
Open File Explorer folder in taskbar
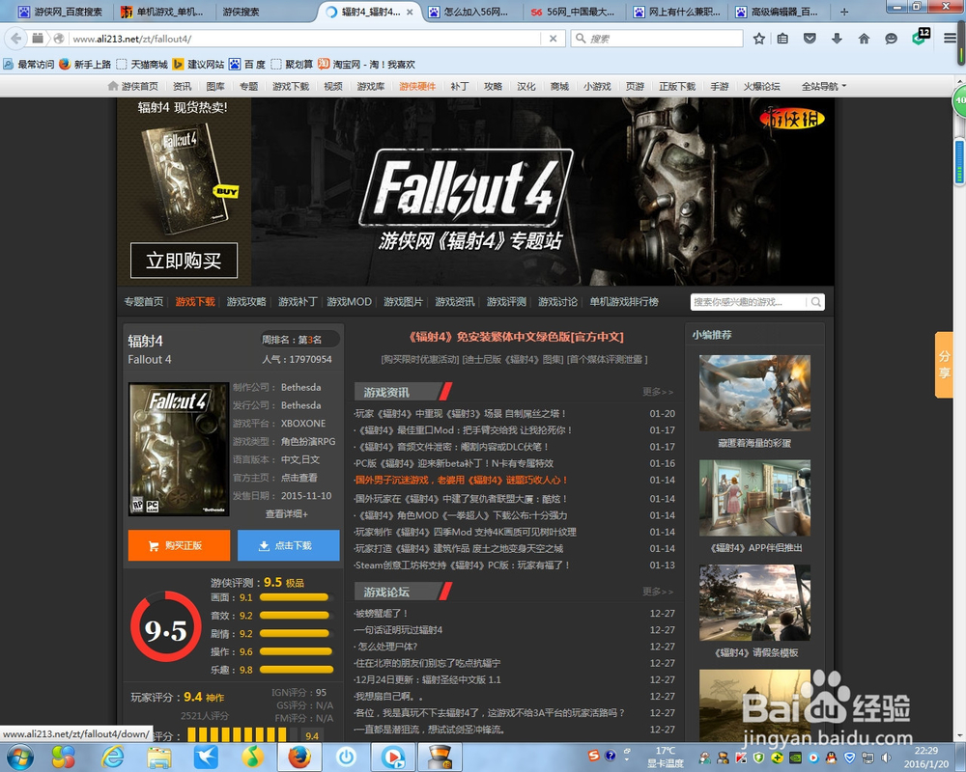[x=159, y=757]
